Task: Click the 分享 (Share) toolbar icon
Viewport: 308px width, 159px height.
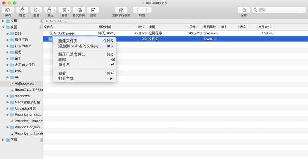Action: pos(244,10)
